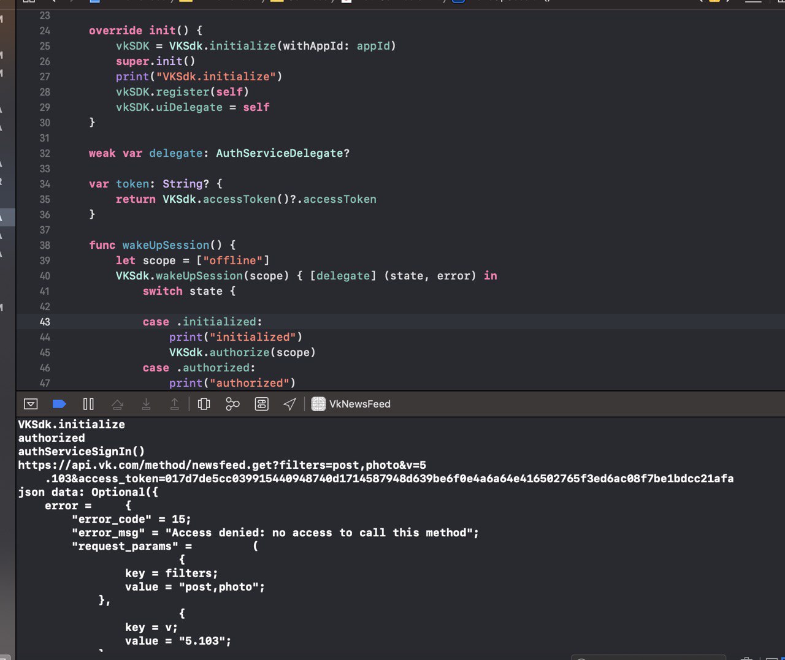The image size is (785, 660).
Task: Click 'VKSdk.initialize(withAppId: appId)' call
Action: [282, 46]
